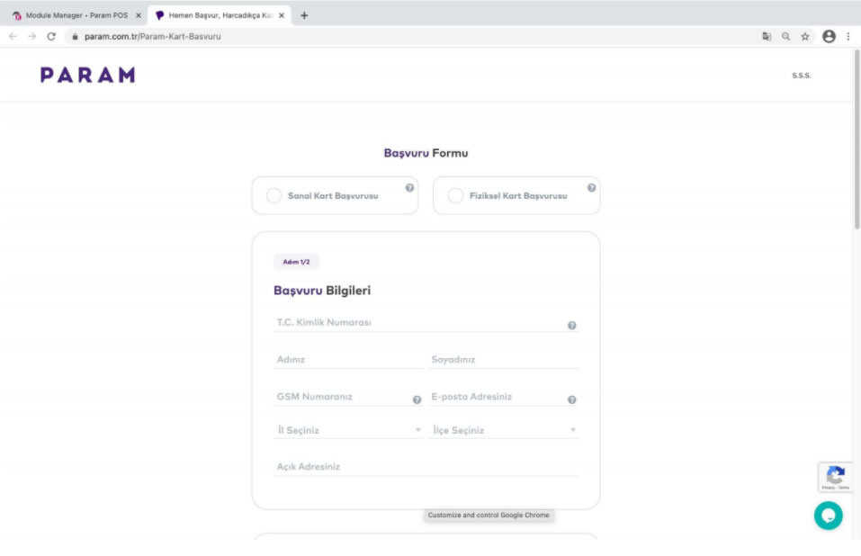Go forward in browser history
This screenshot has height=556, width=861.
tap(32, 36)
